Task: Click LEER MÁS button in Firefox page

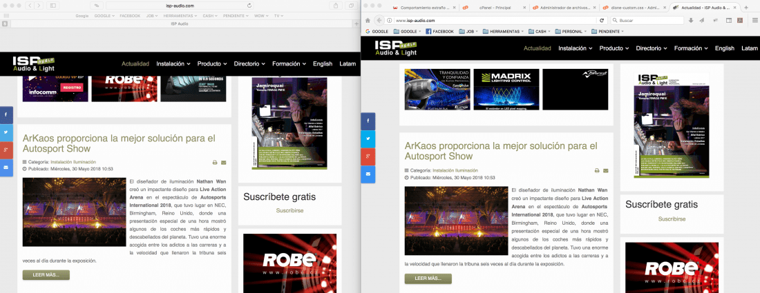Action: pos(428,279)
